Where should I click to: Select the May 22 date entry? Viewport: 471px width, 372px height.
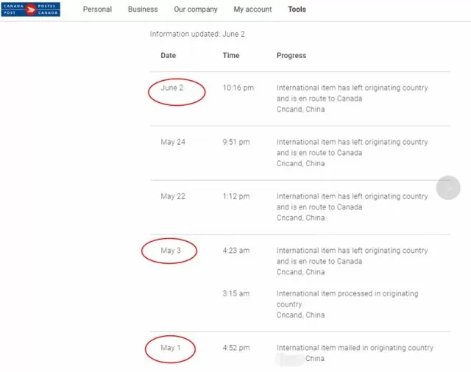(x=173, y=196)
